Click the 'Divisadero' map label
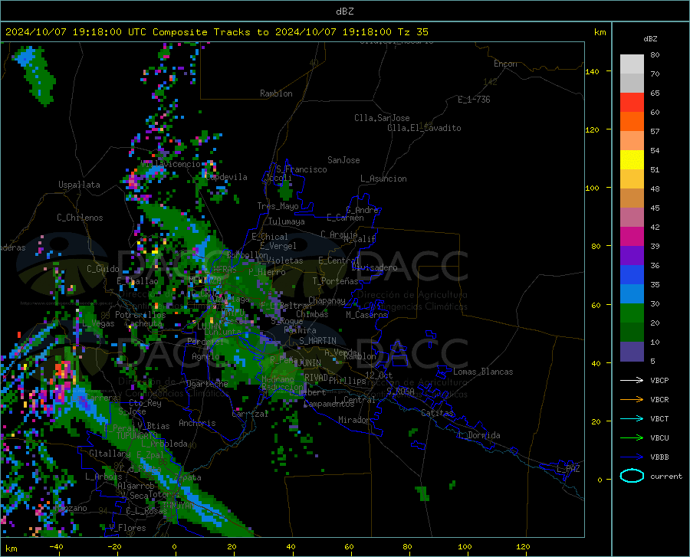 coord(374,267)
